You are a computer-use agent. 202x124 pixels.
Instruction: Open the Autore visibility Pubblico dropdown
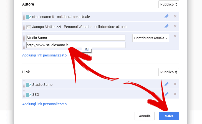click(169, 4)
